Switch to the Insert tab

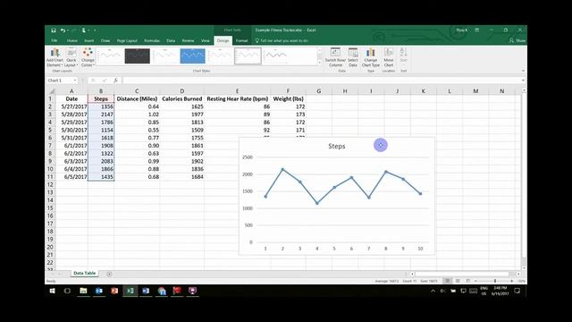pyautogui.click(x=89, y=40)
